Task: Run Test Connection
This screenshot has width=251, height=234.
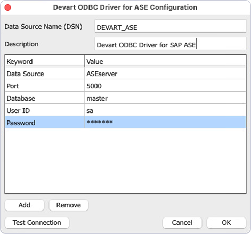Action: click(x=37, y=223)
